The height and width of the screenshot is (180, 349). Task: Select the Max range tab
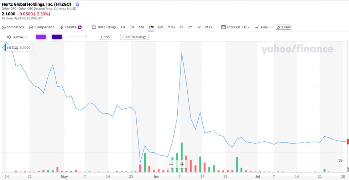click(x=209, y=27)
